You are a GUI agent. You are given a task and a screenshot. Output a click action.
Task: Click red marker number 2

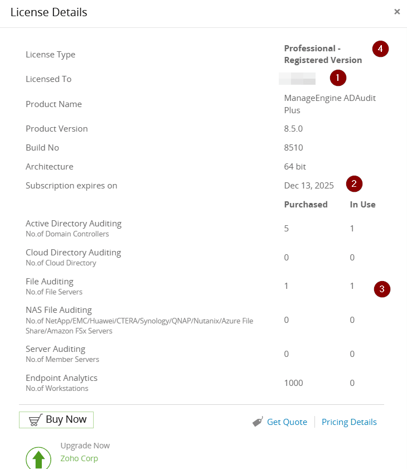[354, 183]
